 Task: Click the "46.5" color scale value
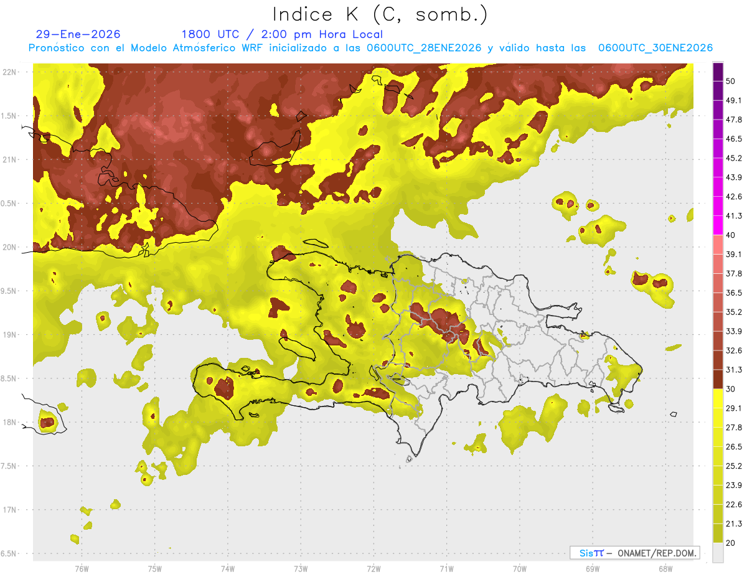tap(734, 139)
